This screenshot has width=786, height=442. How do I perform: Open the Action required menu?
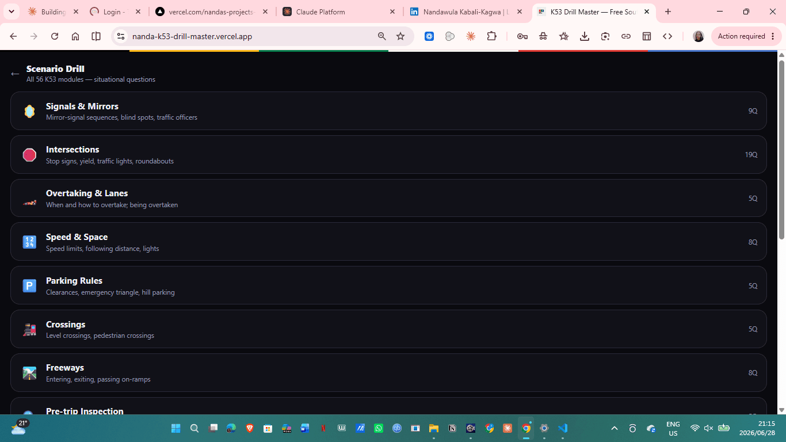pos(746,36)
